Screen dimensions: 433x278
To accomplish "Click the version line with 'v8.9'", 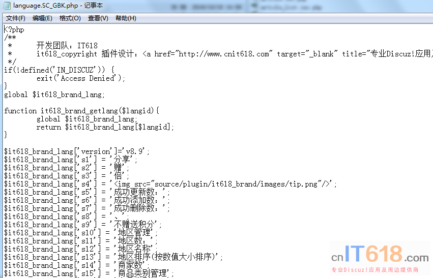I will 77,151.
